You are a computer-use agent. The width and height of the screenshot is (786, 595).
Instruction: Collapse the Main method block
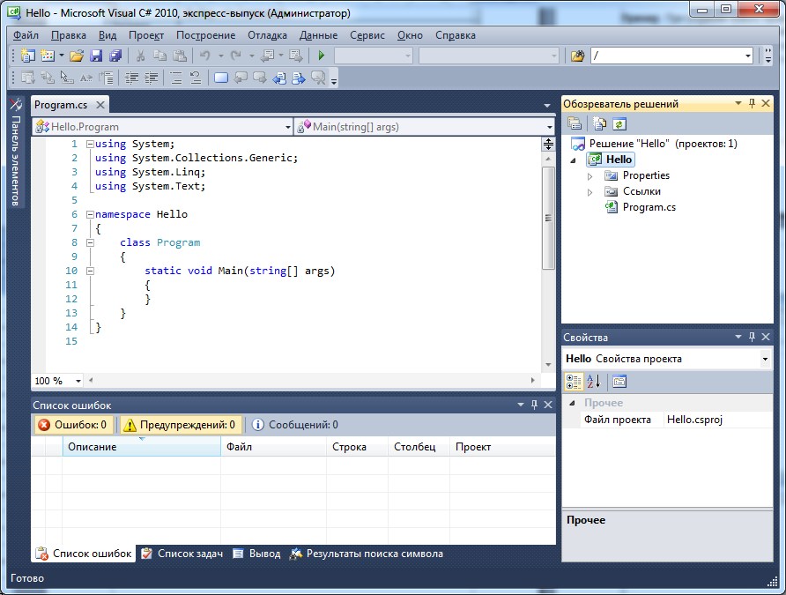[x=90, y=271]
